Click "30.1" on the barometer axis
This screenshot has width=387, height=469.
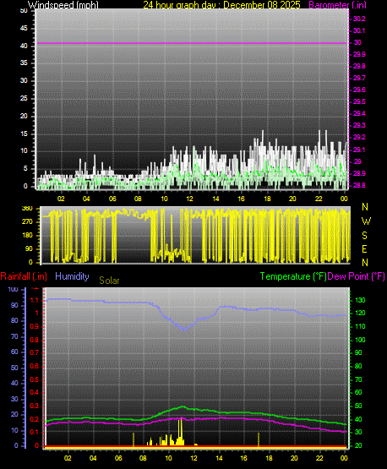[x=359, y=30]
